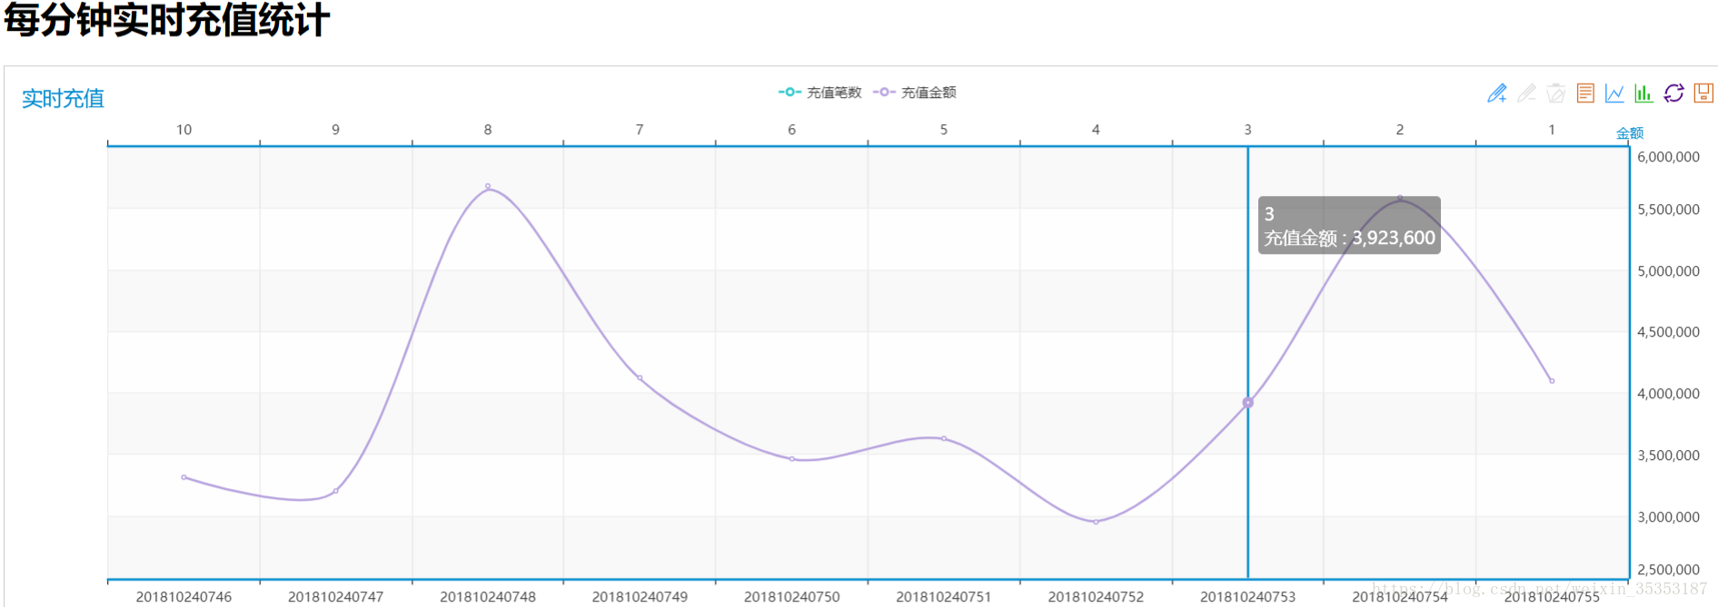
Task: Click top axis label 7
Action: (x=640, y=130)
